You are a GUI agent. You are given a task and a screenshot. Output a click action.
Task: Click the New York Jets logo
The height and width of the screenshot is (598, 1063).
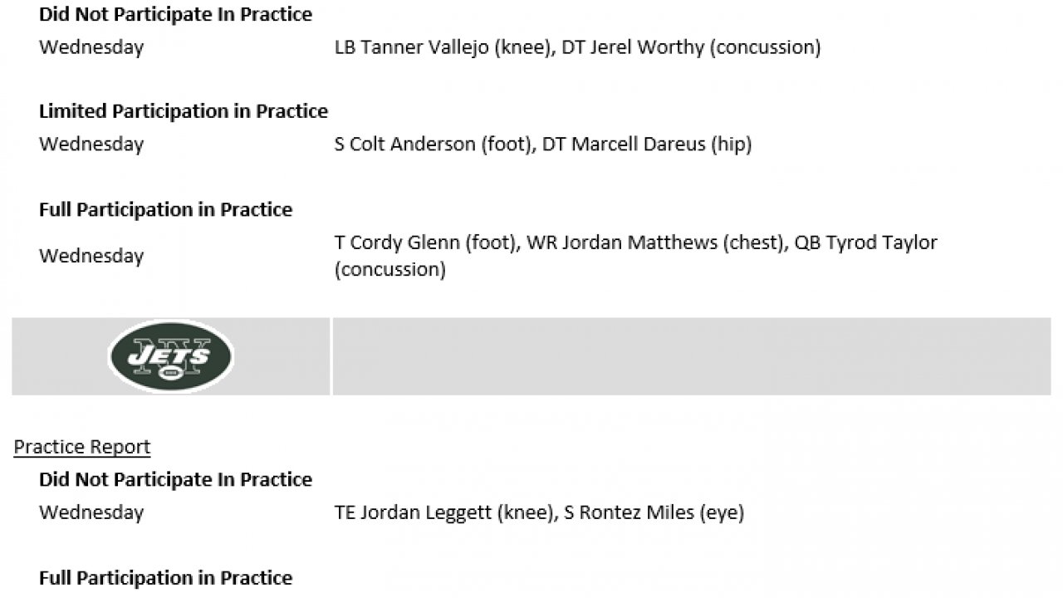coord(171,356)
